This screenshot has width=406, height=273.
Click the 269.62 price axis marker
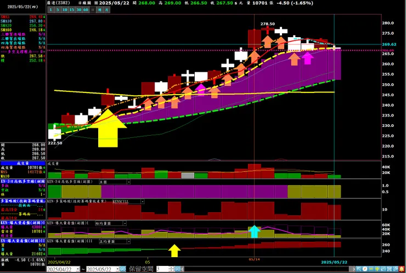point(389,44)
